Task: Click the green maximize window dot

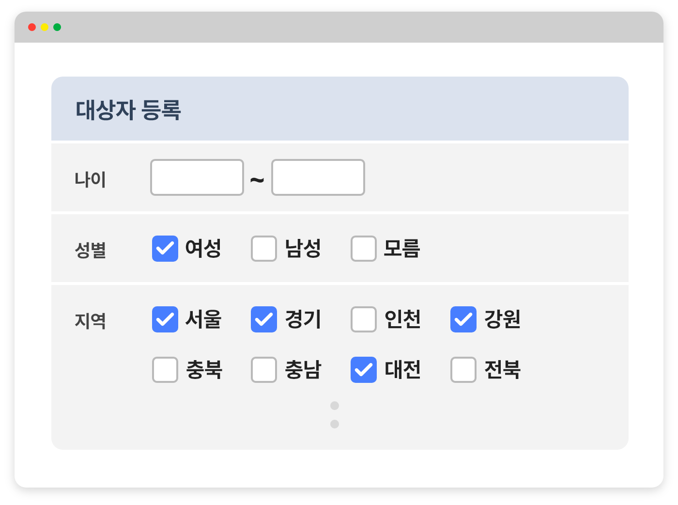Action: [x=57, y=27]
